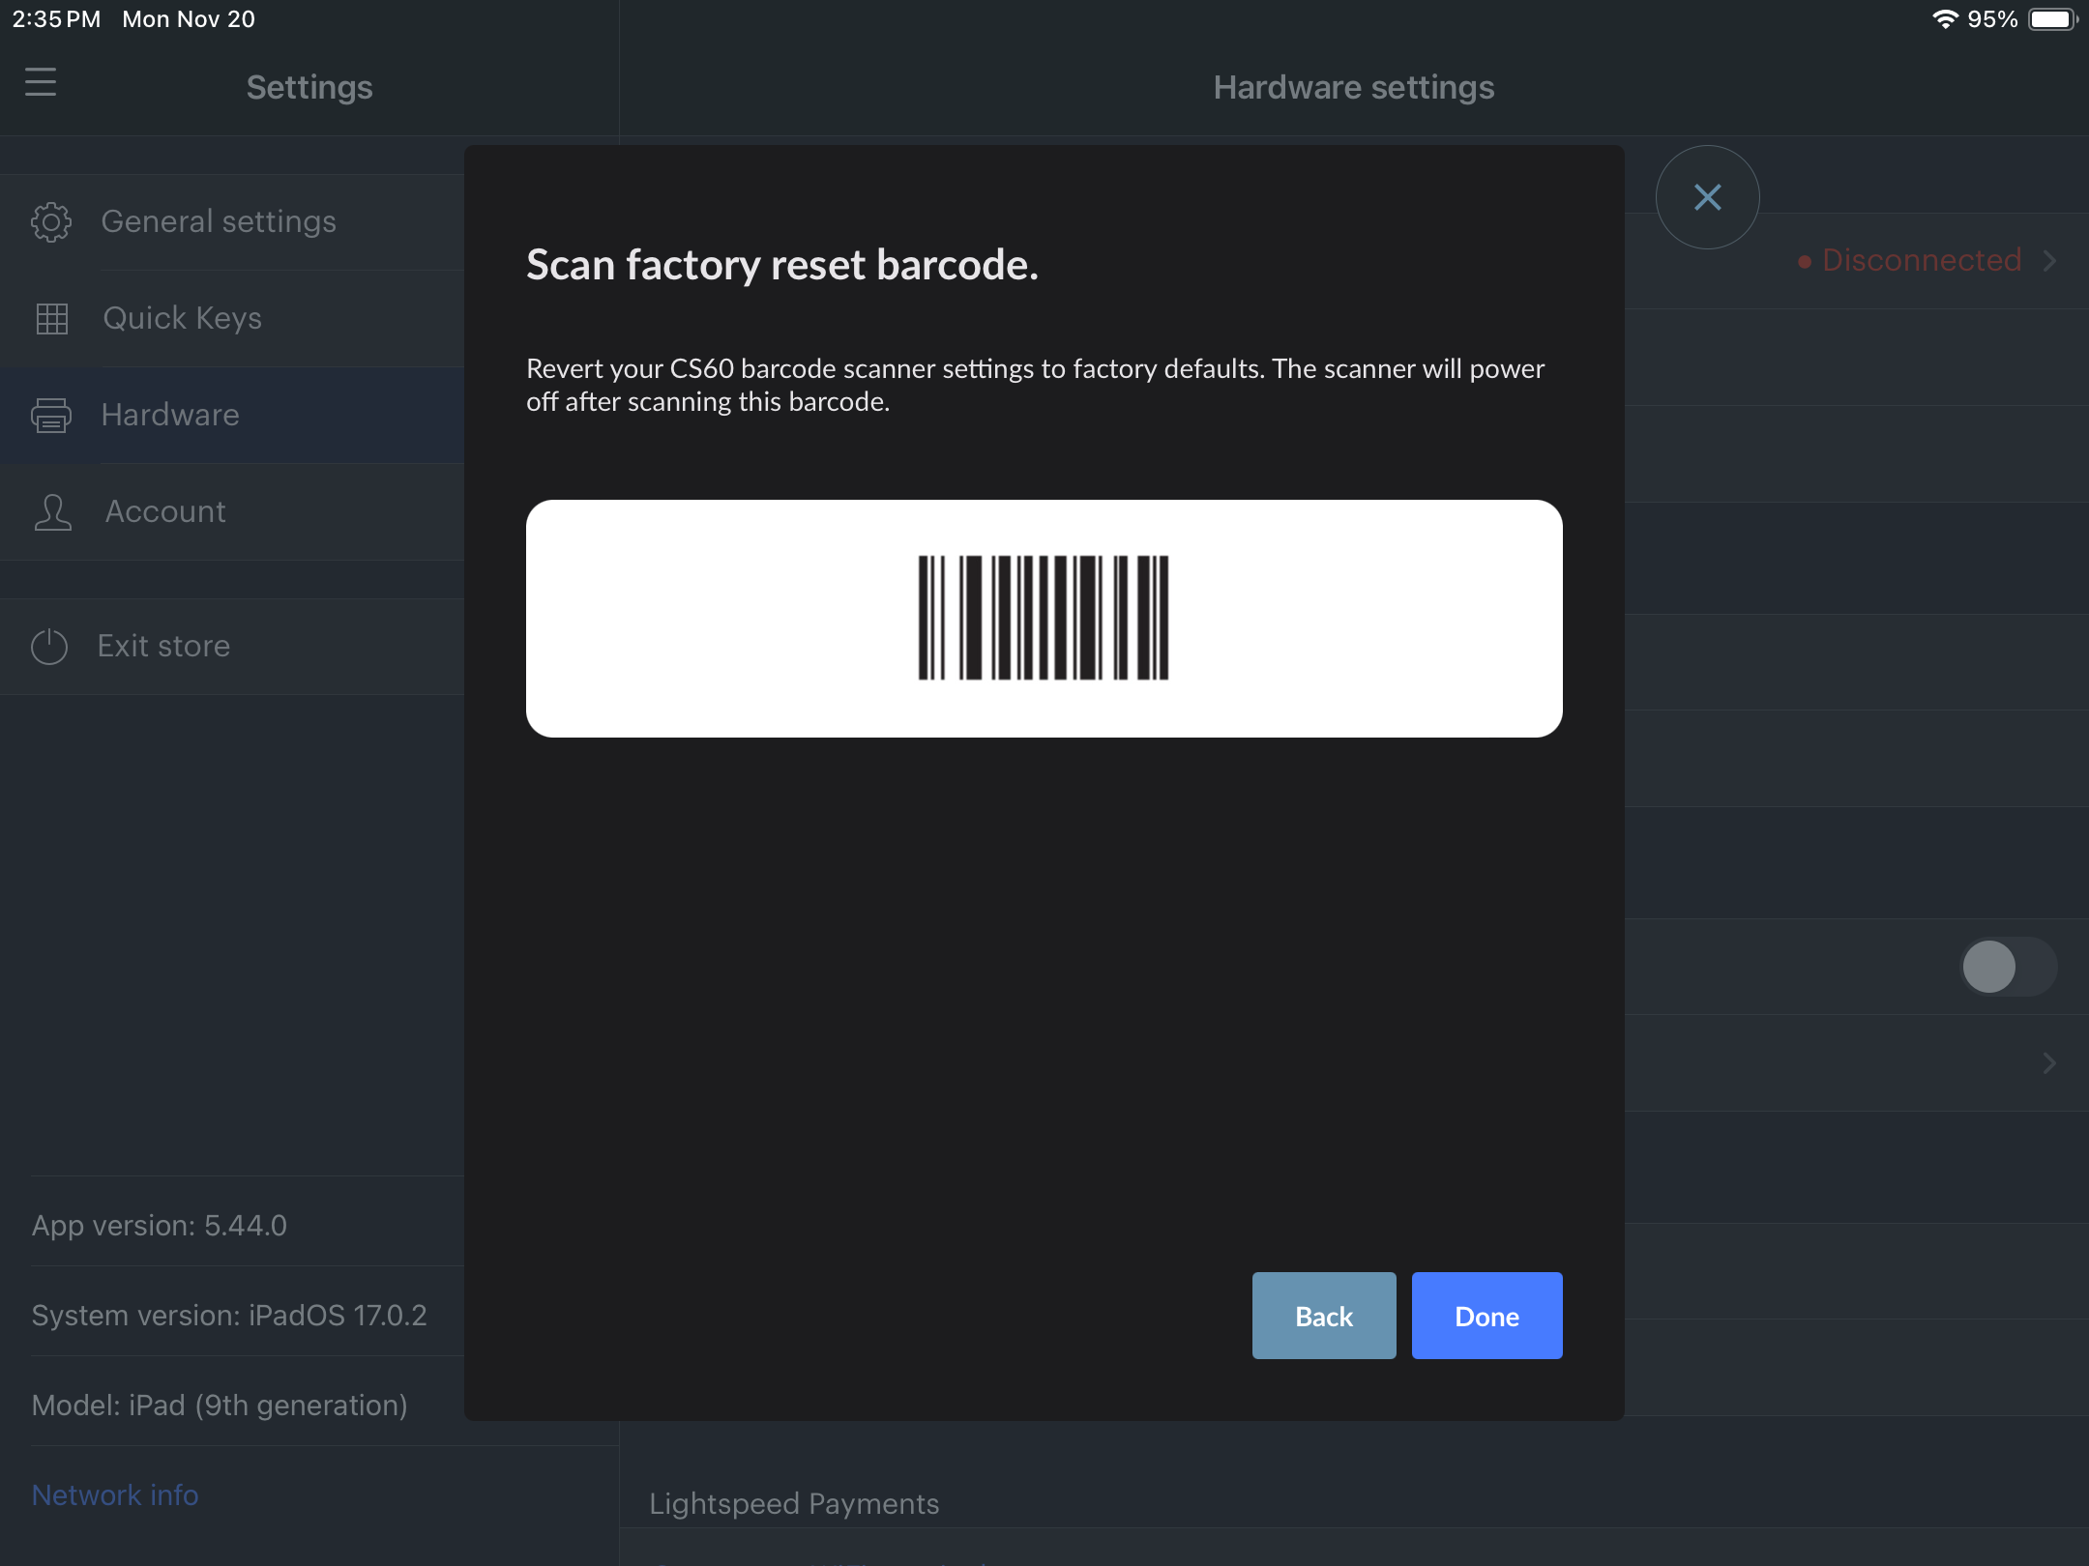Expand the Disconnected status chevron

coord(2049,261)
